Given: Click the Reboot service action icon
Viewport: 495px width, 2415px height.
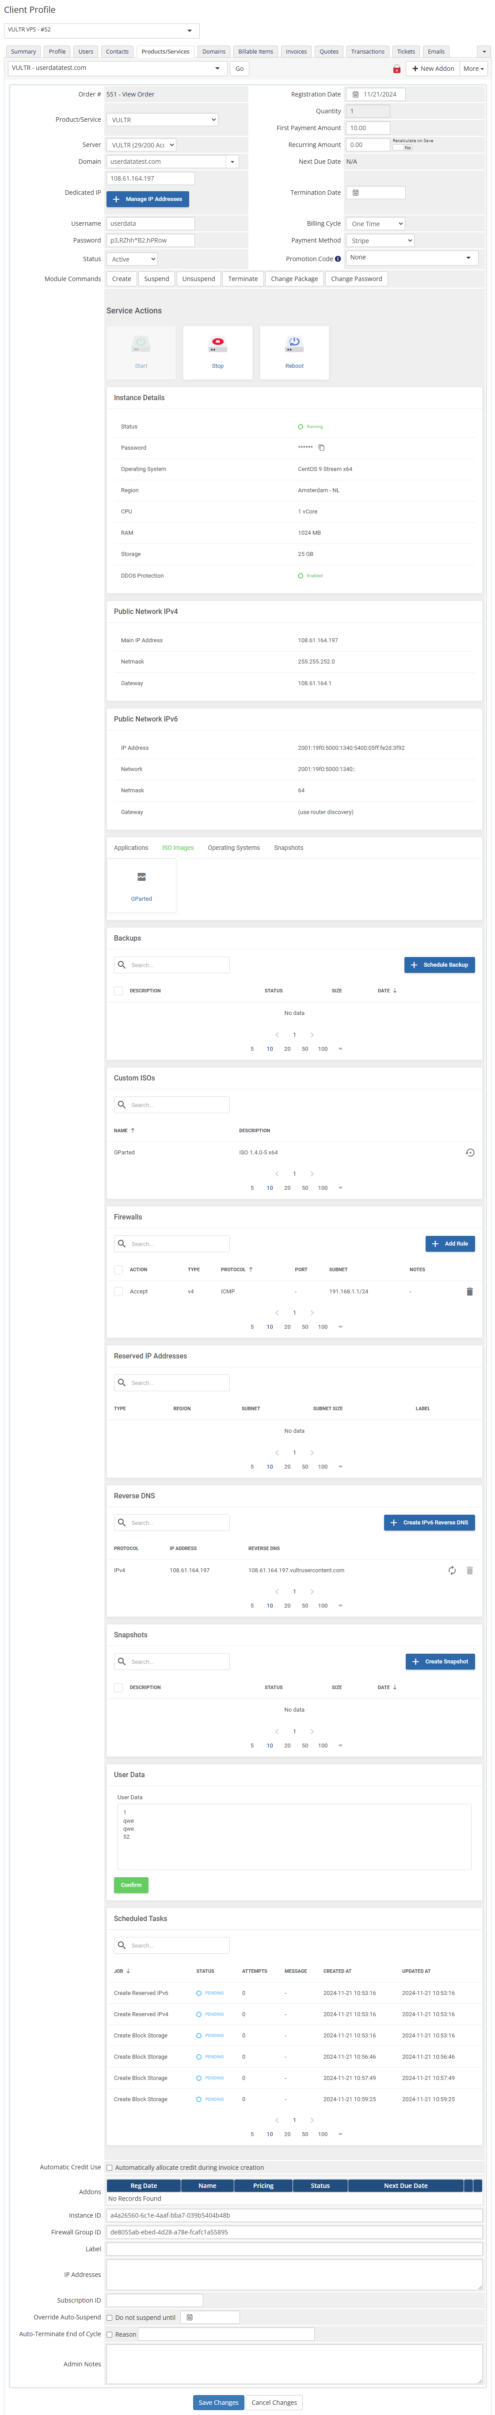Looking at the screenshot, I should [294, 344].
